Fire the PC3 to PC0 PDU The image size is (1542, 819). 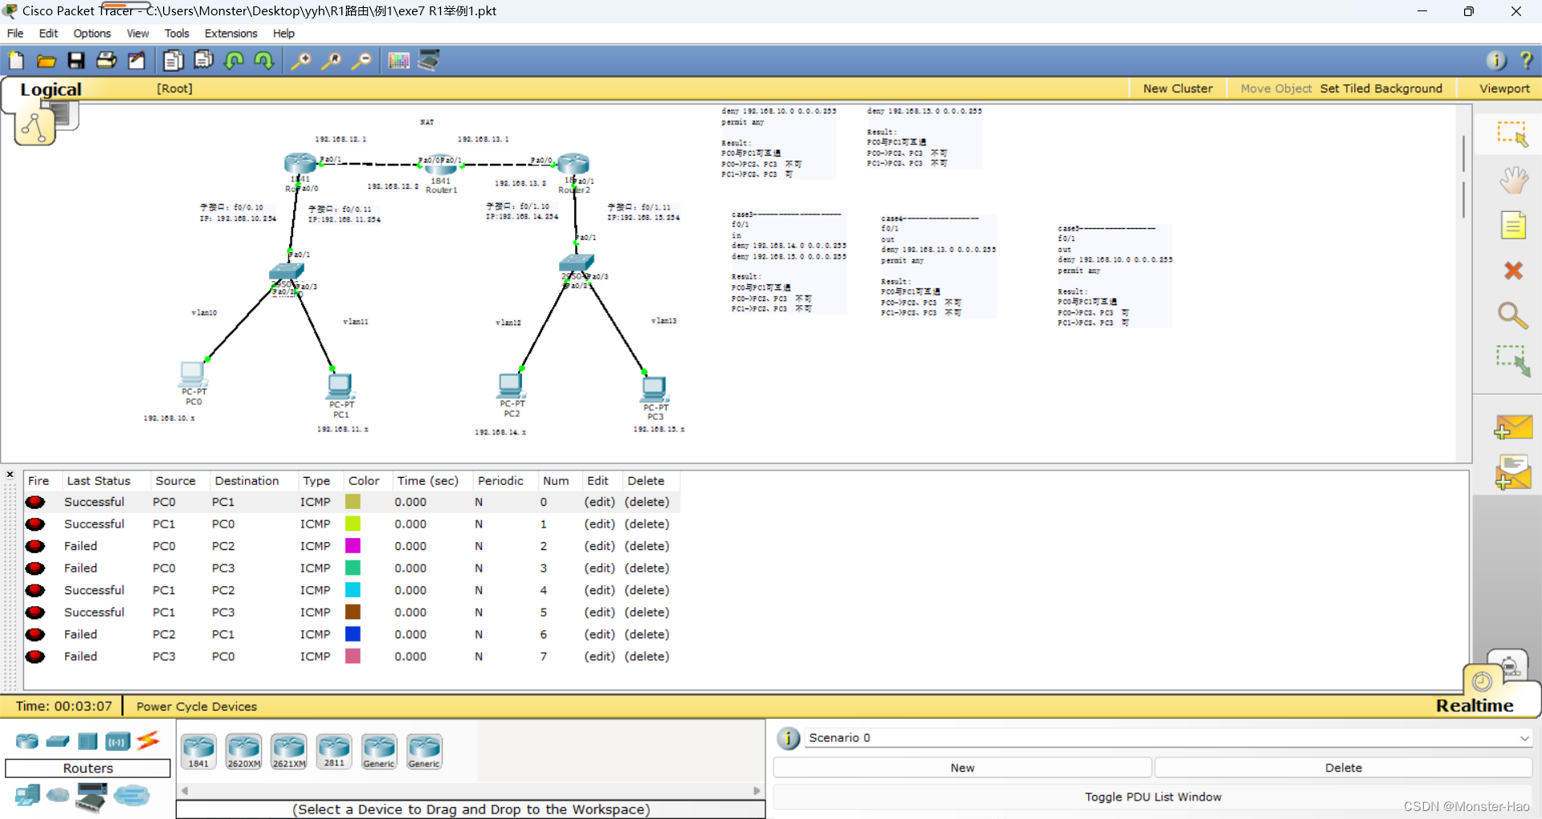click(x=35, y=657)
